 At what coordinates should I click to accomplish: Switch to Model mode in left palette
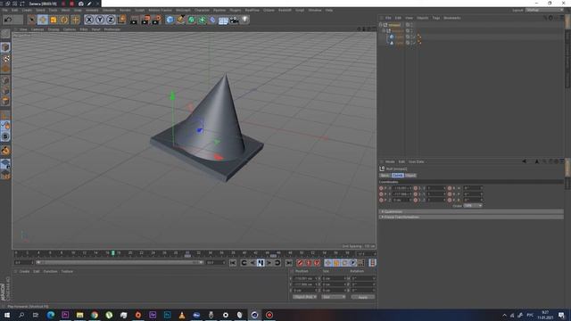tap(5, 47)
